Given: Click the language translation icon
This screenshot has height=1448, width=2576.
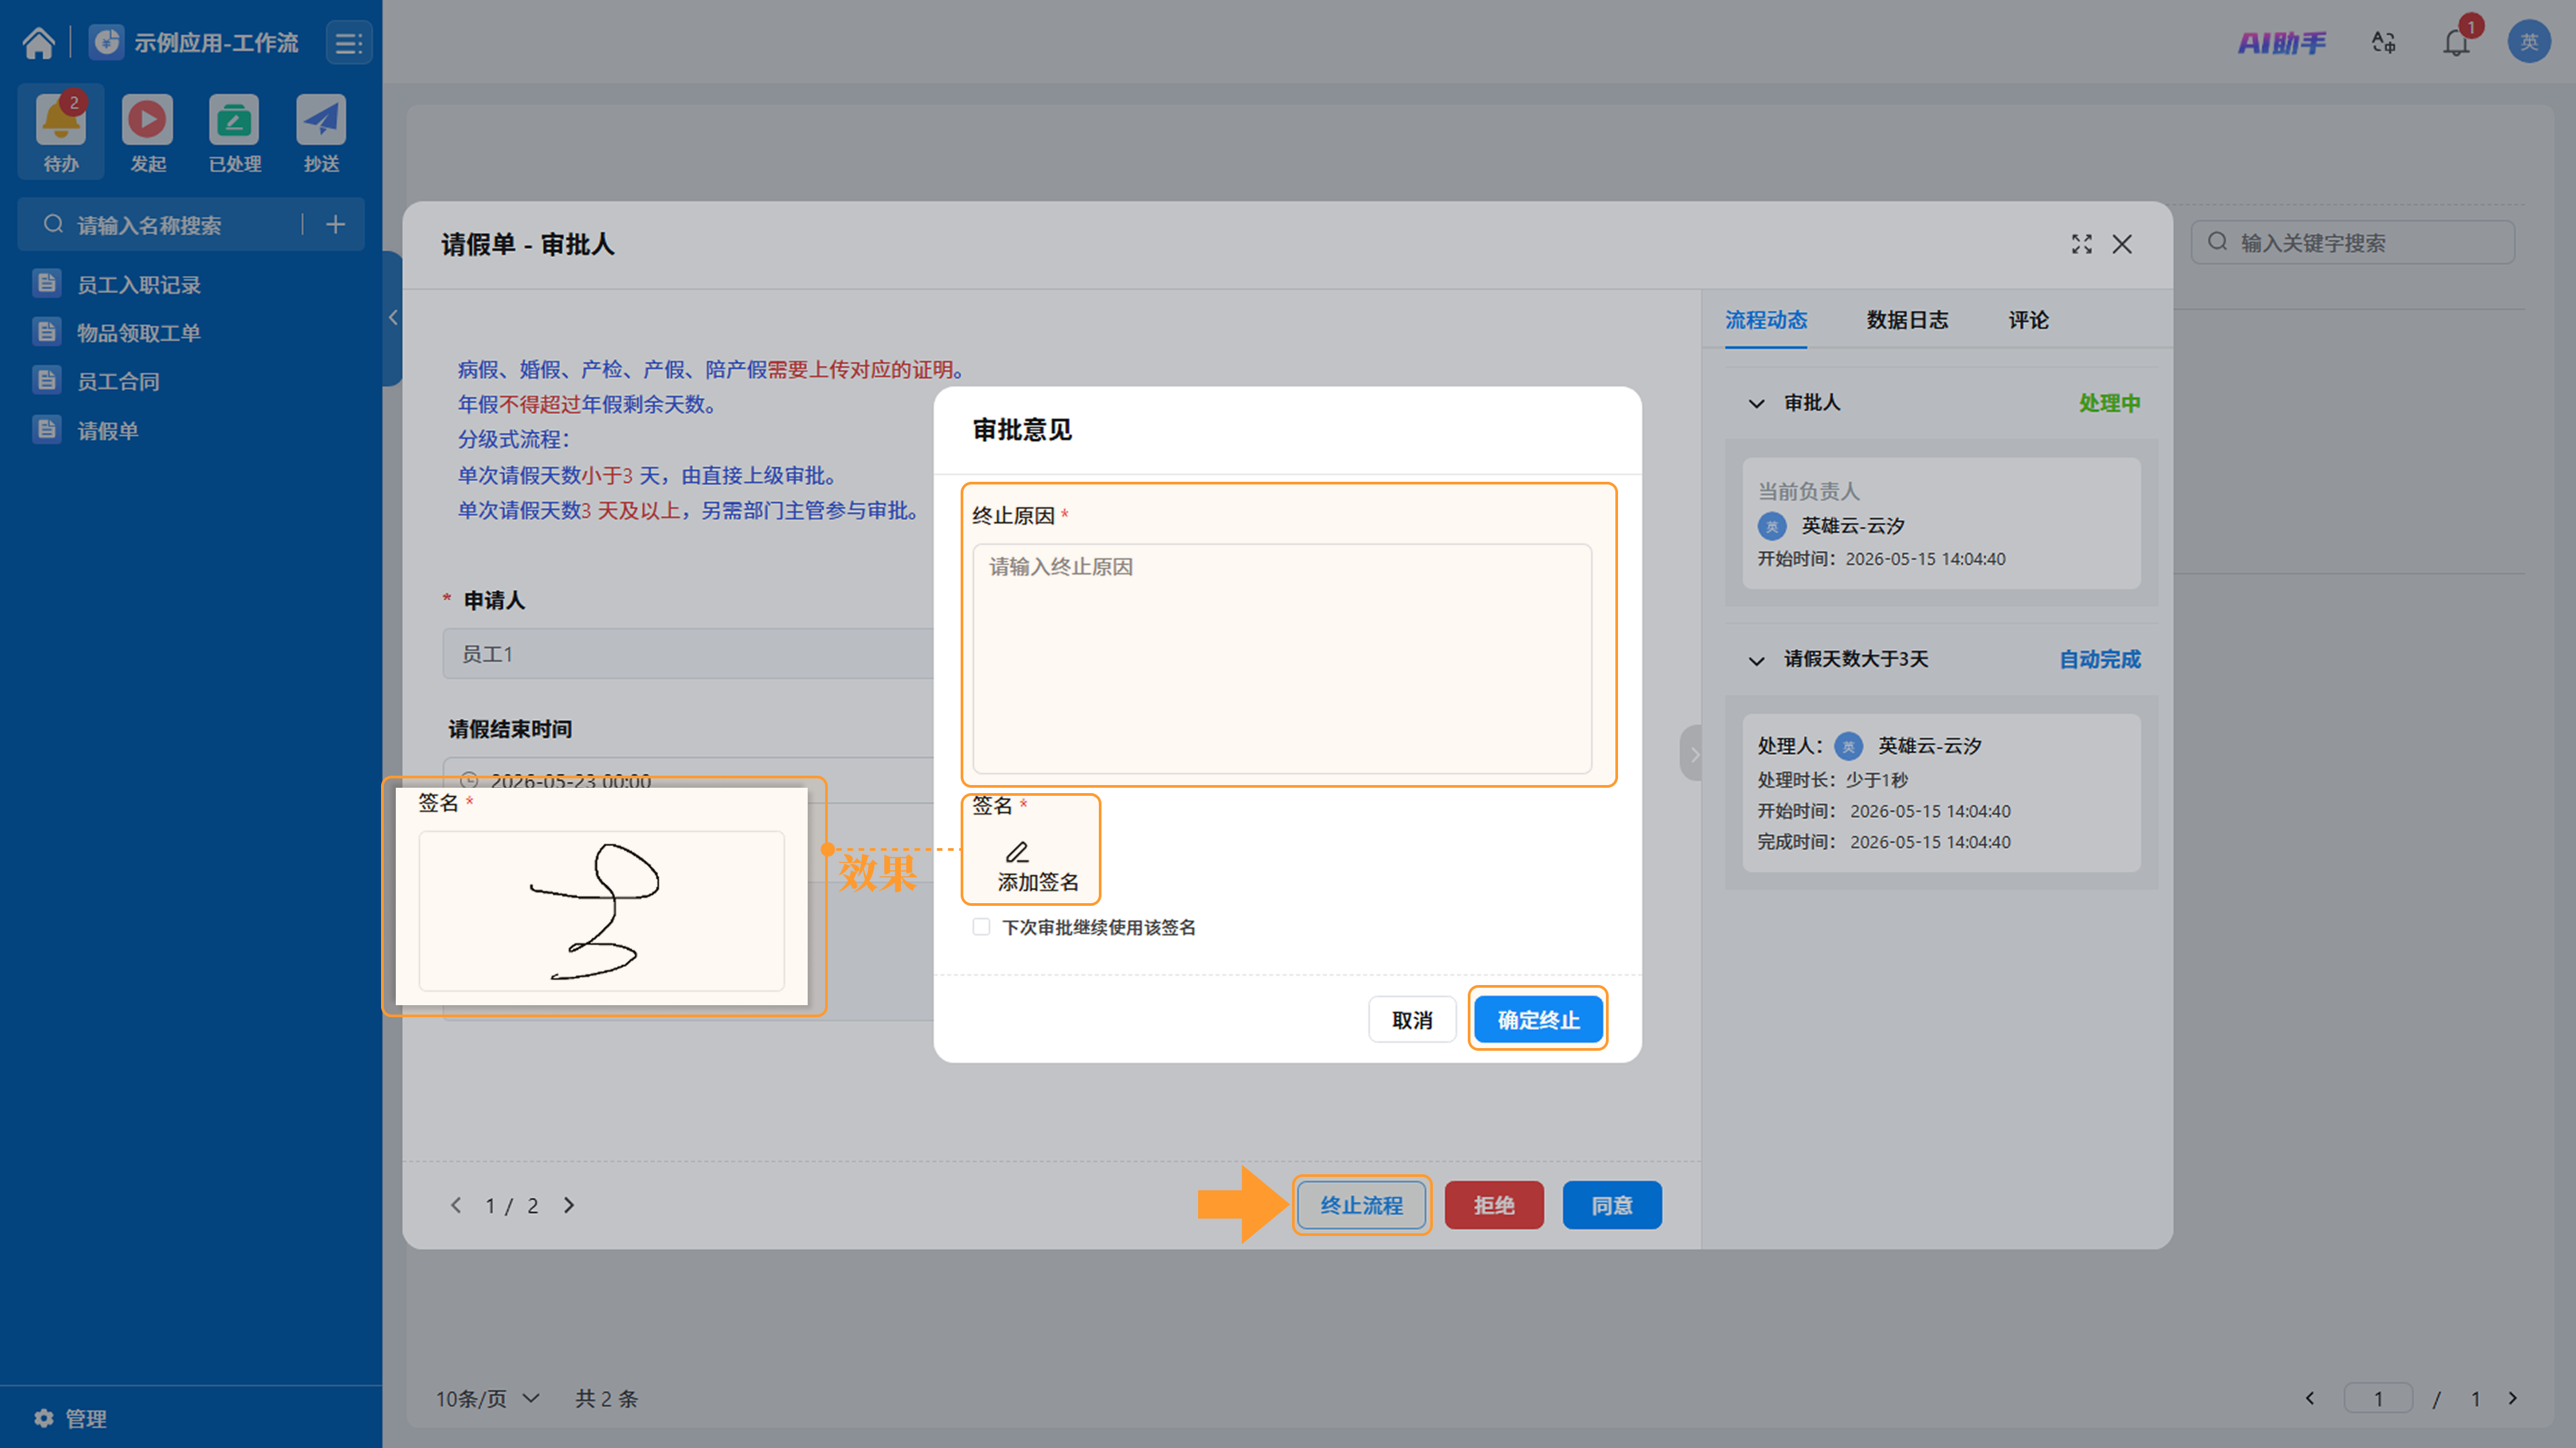Looking at the screenshot, I should point(2383,42).
